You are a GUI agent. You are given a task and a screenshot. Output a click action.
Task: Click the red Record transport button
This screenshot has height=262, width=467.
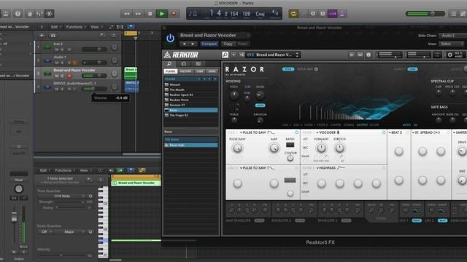[x=174, y=14]
